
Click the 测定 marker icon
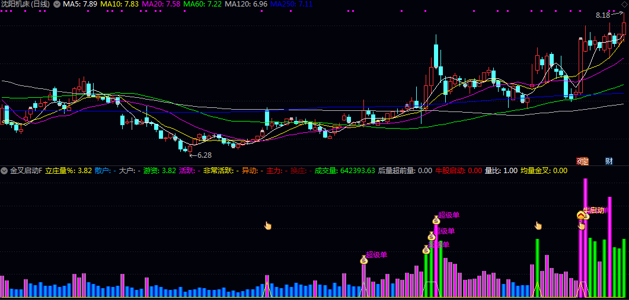coord(582,161)
